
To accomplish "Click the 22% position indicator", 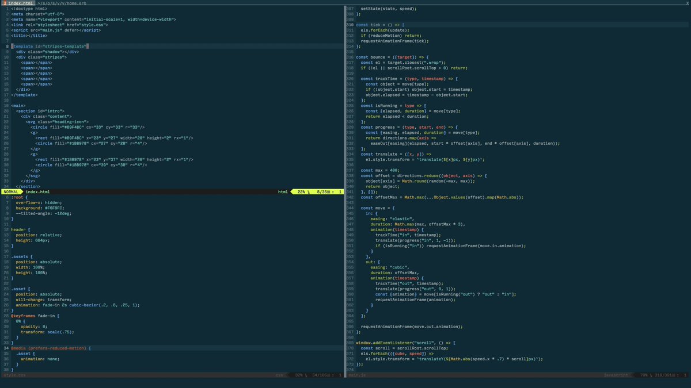I will tap(301, 191).
